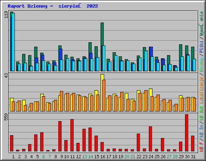Click the '559' axis value
The width and height of the screenshot is (206, 161).
(6, 117)
